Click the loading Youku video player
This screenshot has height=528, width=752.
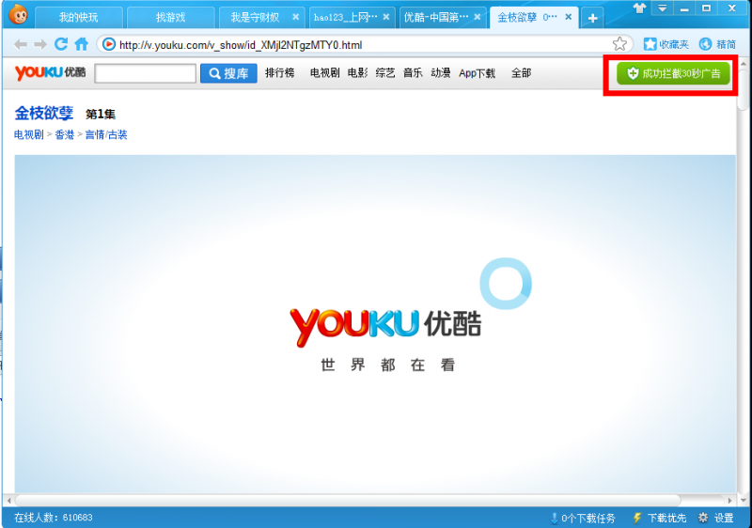[375, 323]
